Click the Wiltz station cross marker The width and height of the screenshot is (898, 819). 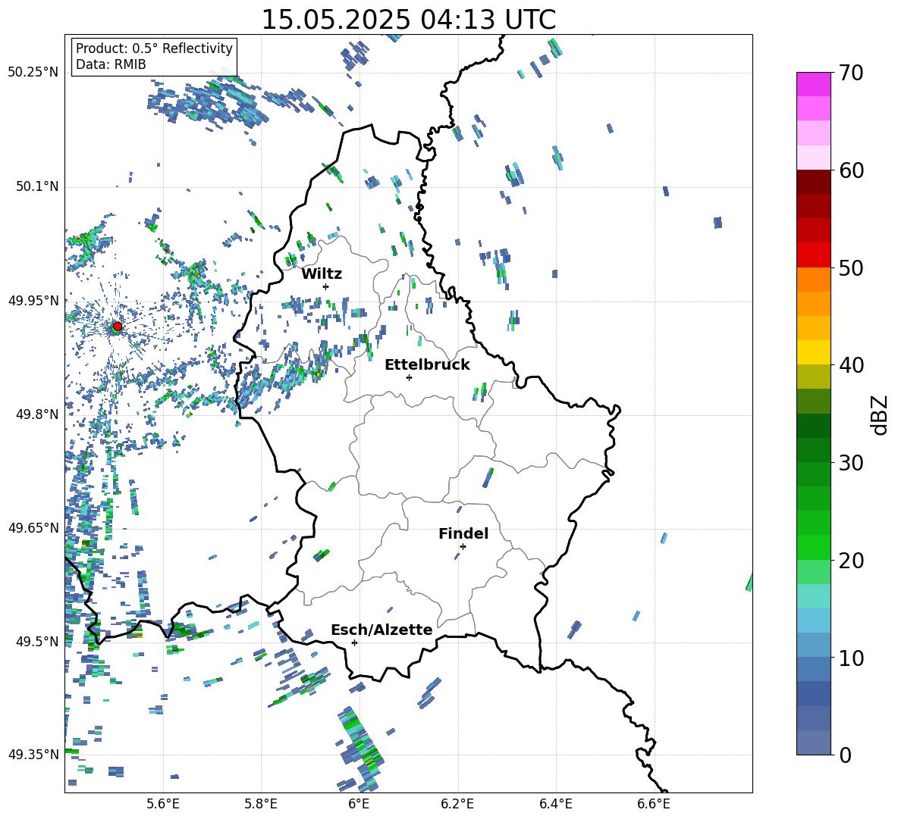pyautogui.click(x=326, y=286)
